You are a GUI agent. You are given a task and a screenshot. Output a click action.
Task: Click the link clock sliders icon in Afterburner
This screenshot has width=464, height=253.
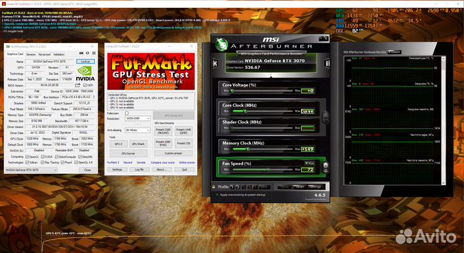[x=325, y=117]
